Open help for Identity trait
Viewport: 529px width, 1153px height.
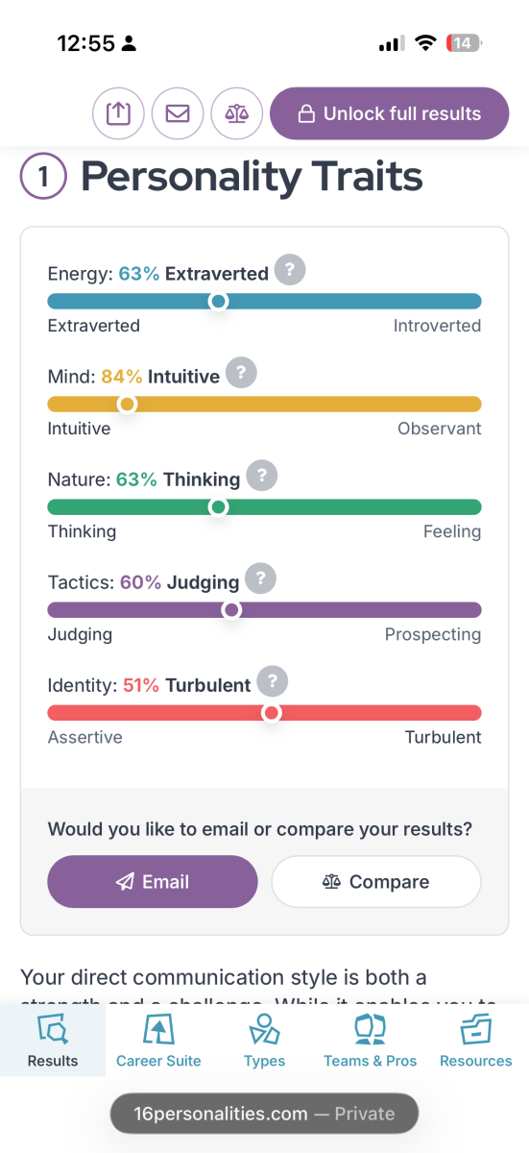273,681
